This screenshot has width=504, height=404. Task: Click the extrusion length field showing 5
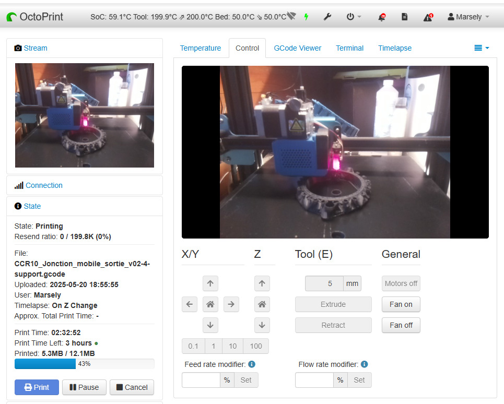pyautogui.click(x=324, y=283)
